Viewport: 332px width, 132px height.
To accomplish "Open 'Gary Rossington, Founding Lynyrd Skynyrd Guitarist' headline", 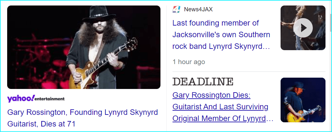I will 83,118.
